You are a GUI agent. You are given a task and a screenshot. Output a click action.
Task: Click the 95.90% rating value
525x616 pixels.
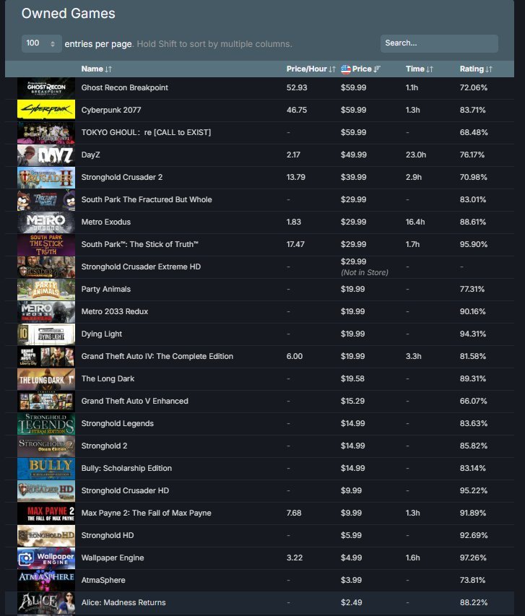tap(474, 244)
